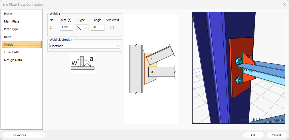Select Main Plate in the sidebar
This screenshot has height=140, width=289.
click(22, 22)
